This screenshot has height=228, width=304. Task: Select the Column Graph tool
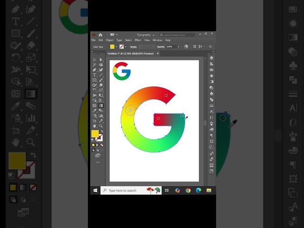[x=101, y=116]
